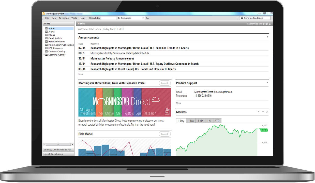Click the clipboard icon on the Research banner
Screen dimensions: 315x183
click(x=167, y=111)
